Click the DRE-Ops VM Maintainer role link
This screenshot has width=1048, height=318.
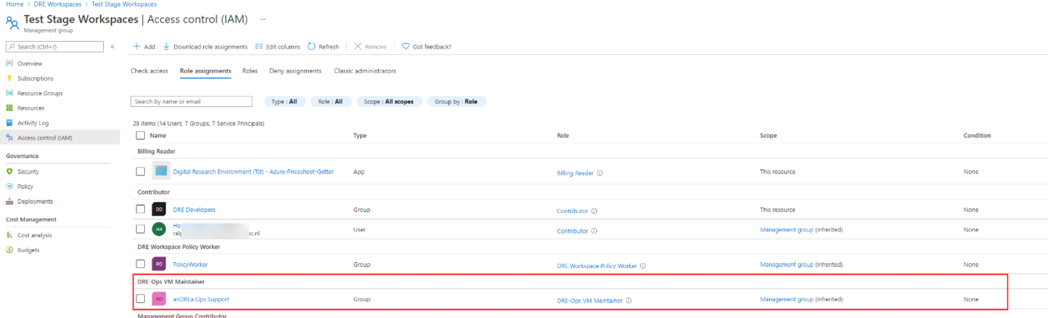tap(590, 301)
